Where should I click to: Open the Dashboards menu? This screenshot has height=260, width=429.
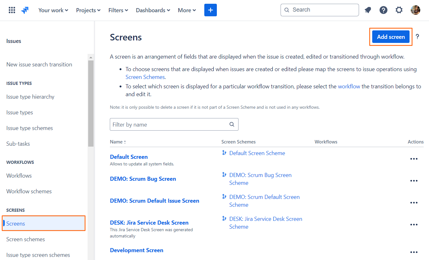pos(153,10)
